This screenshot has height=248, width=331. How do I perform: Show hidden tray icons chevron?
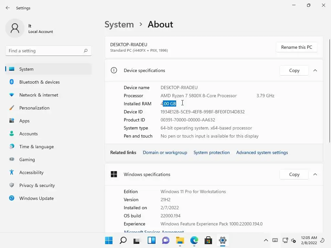pyautogui.click(x=266, y=240)
